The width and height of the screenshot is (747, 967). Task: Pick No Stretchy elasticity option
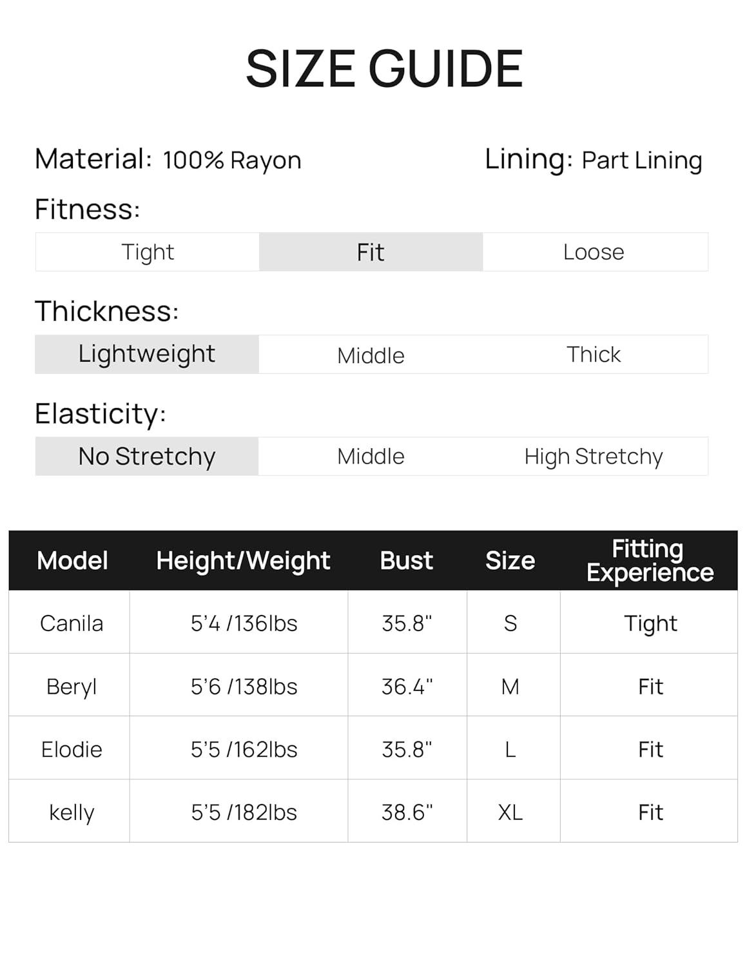[x=147, y=456]
